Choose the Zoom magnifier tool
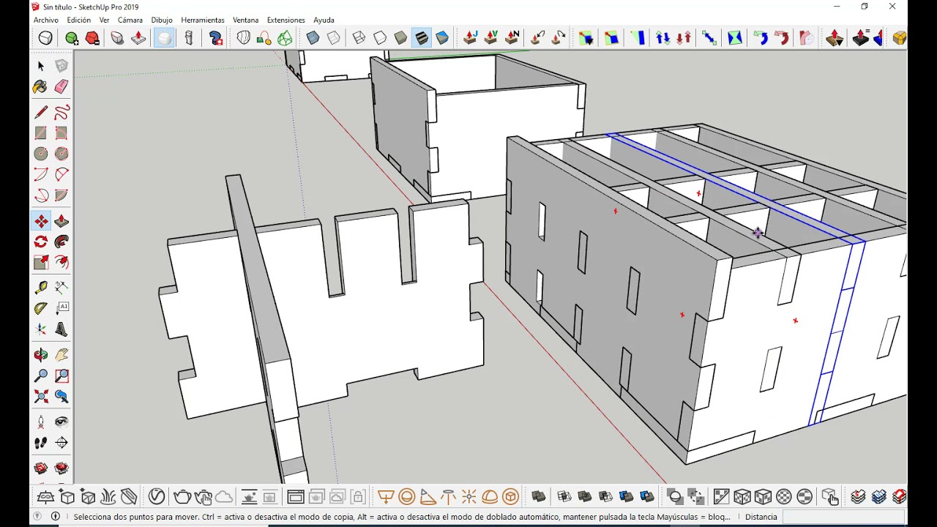The width and height of the screenshot is (937, 527). (x=41, y=375)
